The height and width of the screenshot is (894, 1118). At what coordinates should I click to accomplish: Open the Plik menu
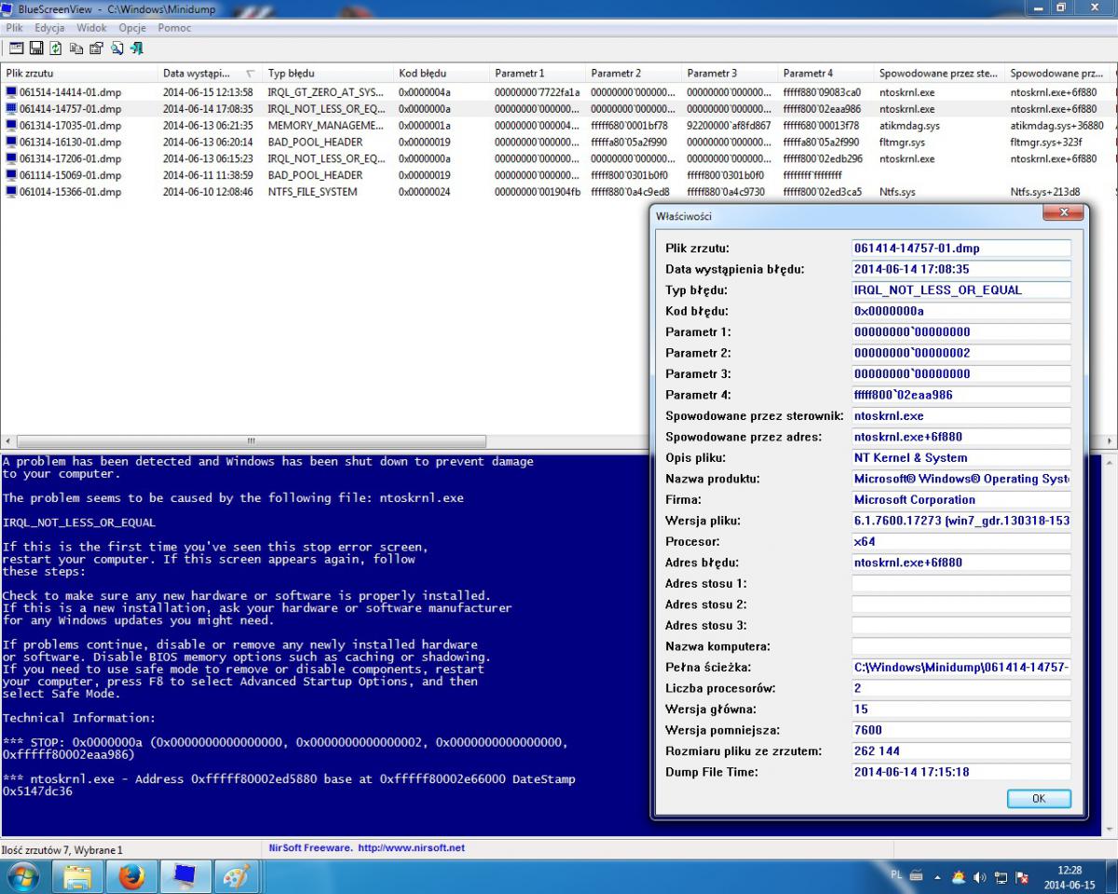pos(14,28)
